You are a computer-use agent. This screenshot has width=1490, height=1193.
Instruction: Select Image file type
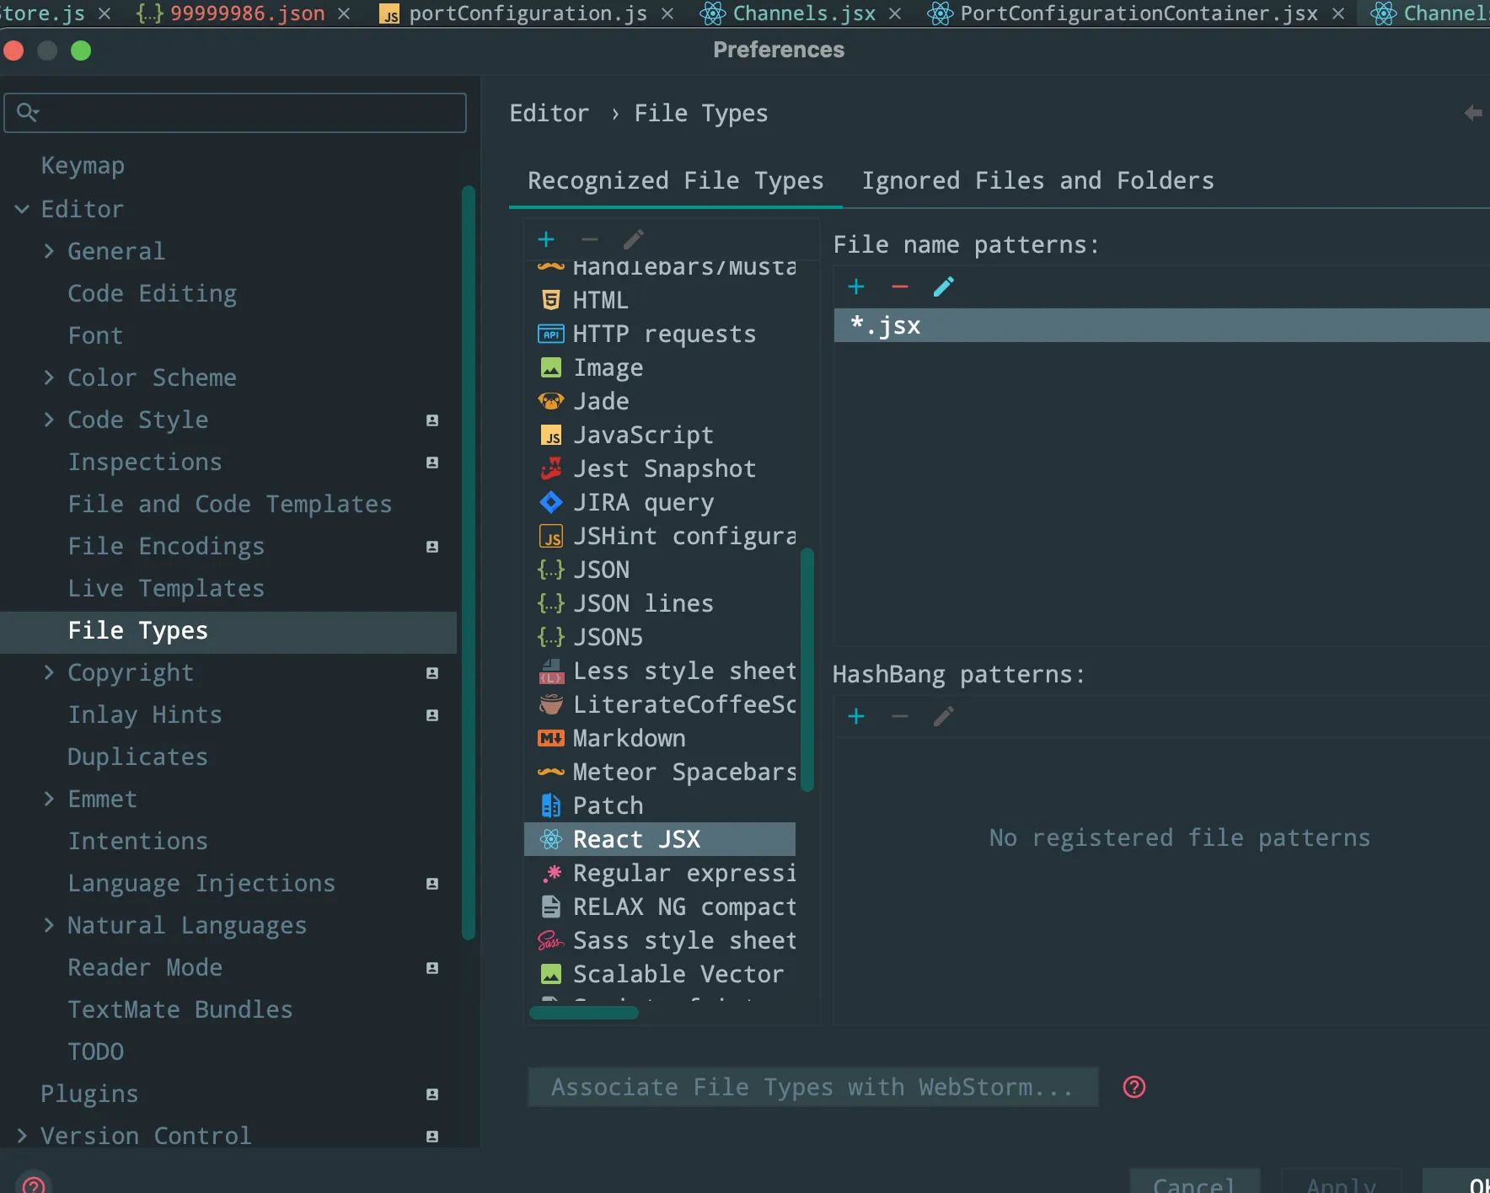pyautogui.click(x=660, y=367)
